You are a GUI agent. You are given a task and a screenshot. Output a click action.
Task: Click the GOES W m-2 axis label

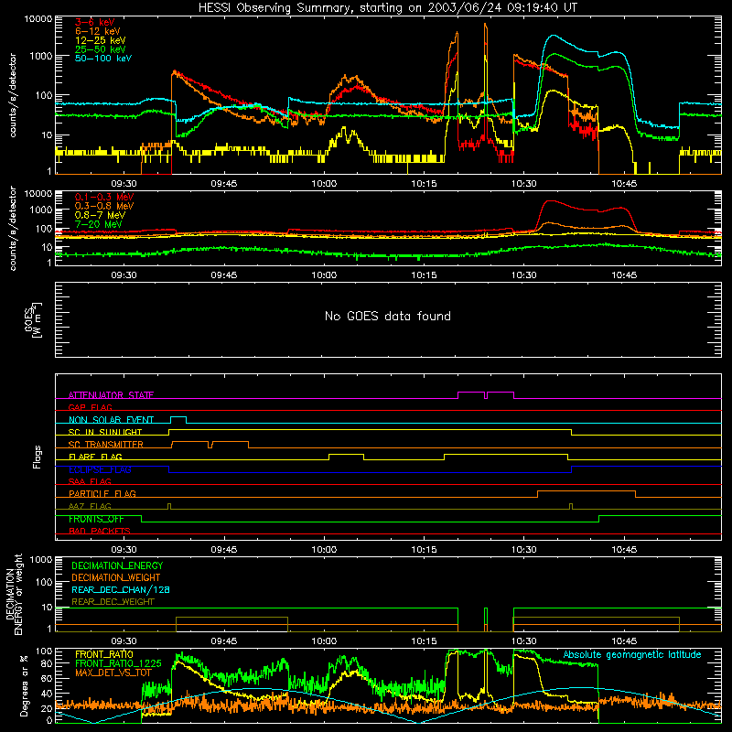pyautogui.click(x=32, y=319)
